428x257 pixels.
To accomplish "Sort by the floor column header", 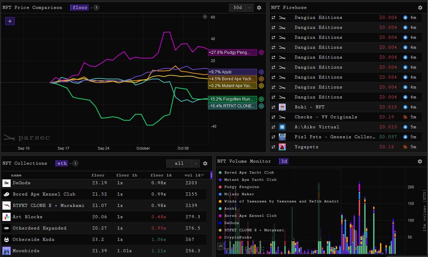I will [x=98, y=175].
